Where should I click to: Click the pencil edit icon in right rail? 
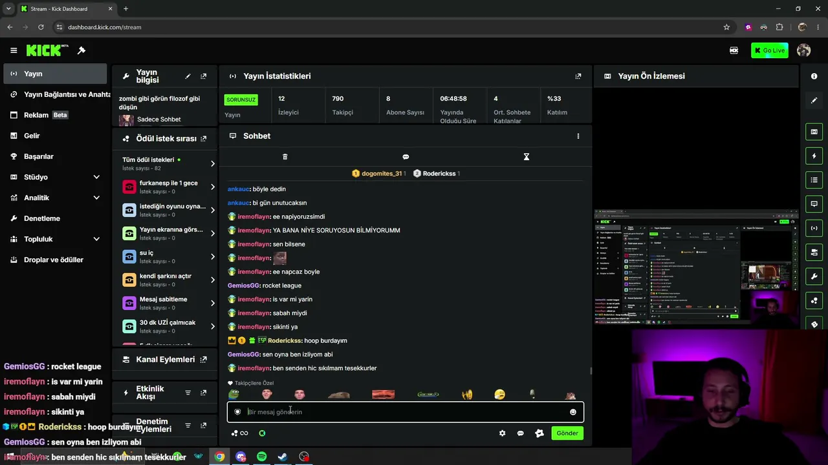(814, 101)
